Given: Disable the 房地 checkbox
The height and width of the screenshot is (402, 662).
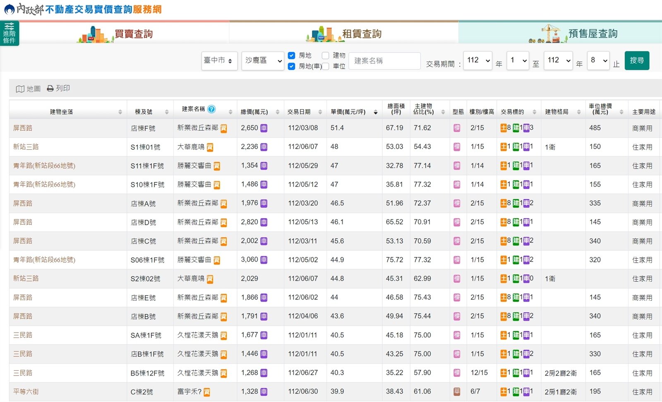Looking at the screenshot, I should pos(292,55).
